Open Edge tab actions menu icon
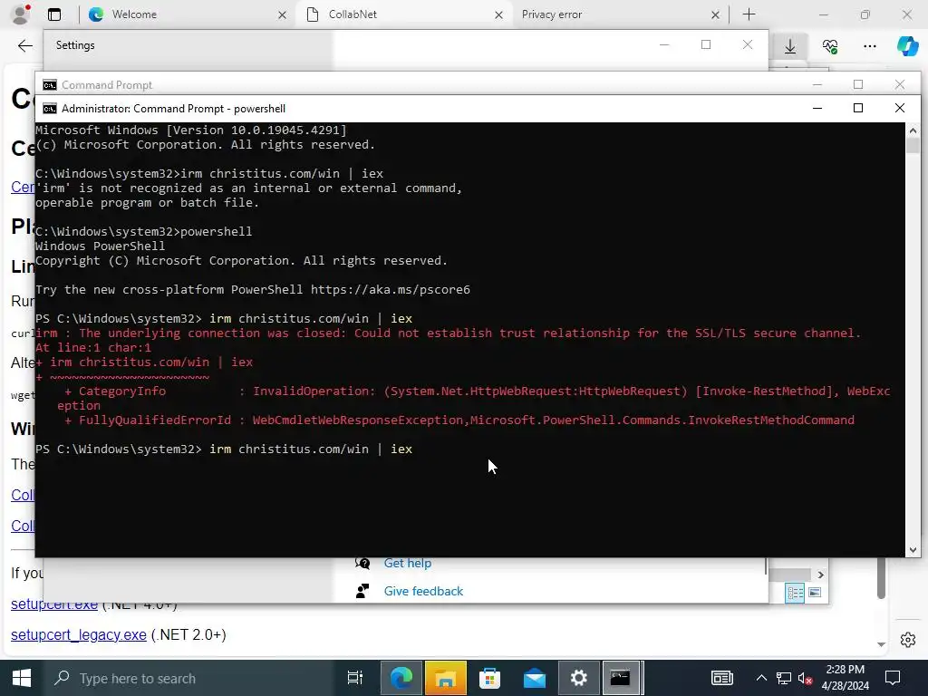 (x=53, y=14)
